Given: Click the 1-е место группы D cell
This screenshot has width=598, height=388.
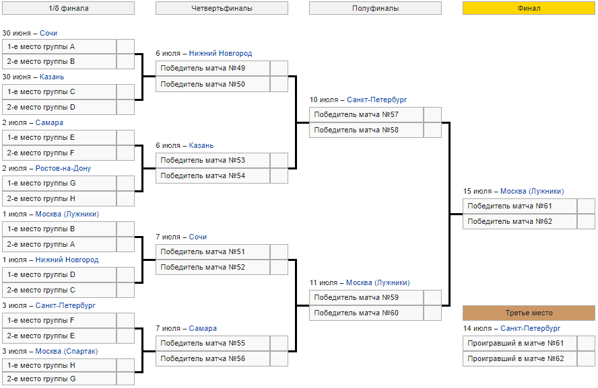Looking at the screenshot, I should point(59,274).
